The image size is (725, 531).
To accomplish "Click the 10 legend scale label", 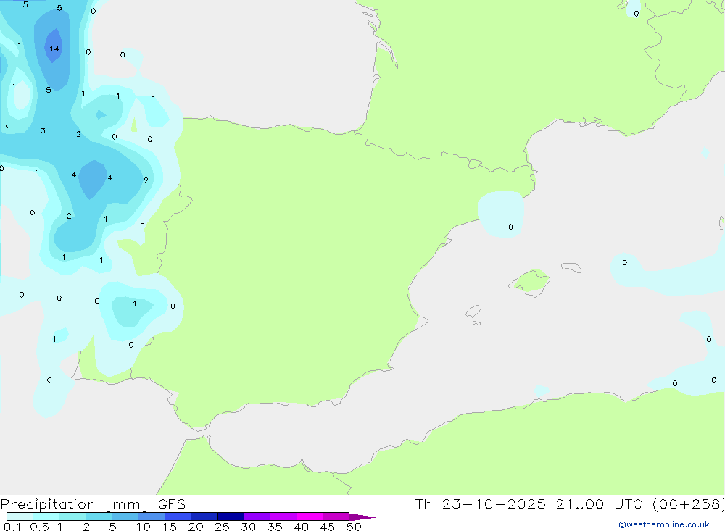I will (x=144, y=527).
